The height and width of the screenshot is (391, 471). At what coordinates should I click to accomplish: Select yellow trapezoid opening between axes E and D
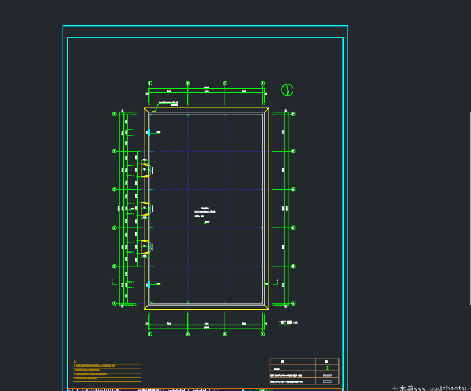[145, 170]
